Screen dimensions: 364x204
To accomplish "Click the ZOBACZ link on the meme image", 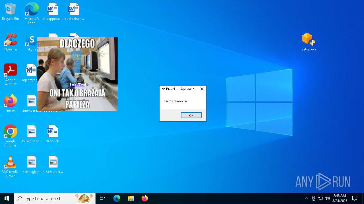I will pyautogui.click(x=78, y=85).
